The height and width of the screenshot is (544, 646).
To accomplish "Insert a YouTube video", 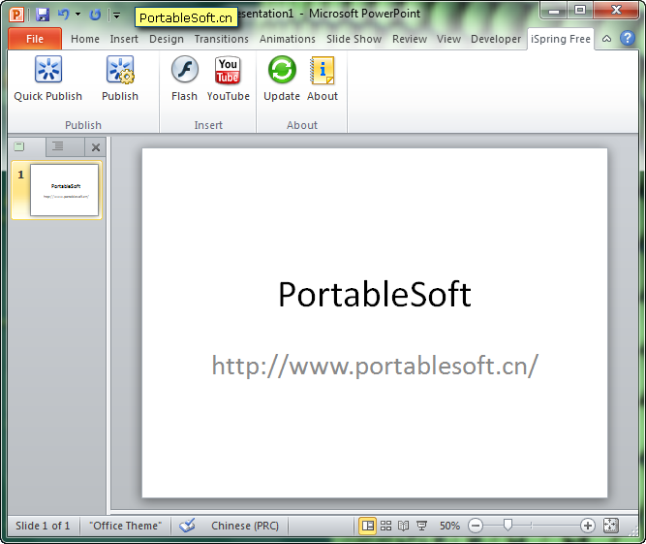I will point(228,79).
